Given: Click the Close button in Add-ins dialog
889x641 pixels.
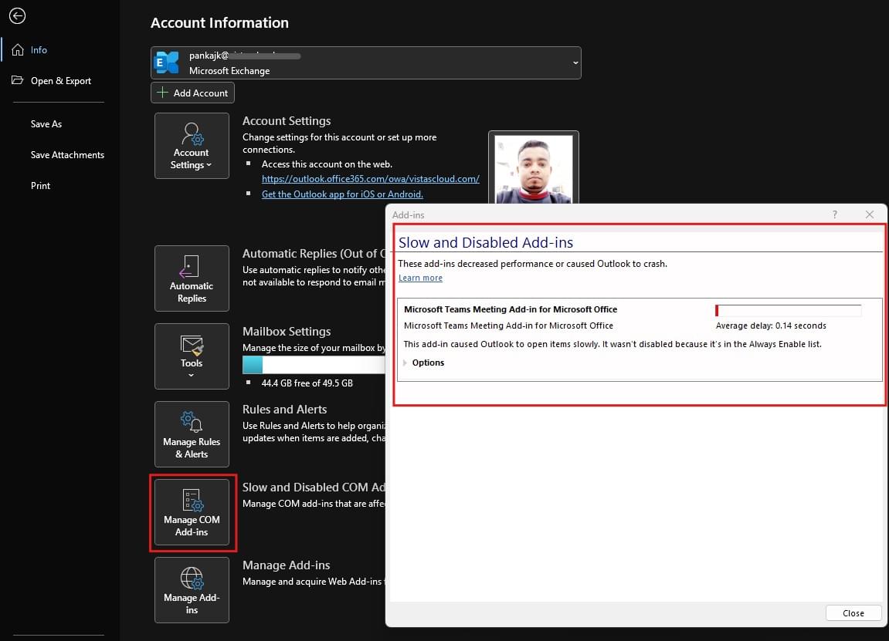Looking at the screenshot, I should point(853,613).
